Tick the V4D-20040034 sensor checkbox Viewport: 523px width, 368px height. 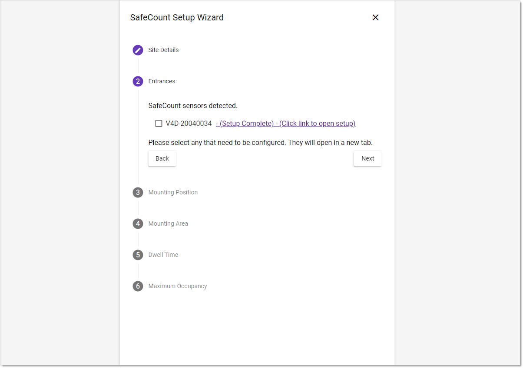pos(159,123)
